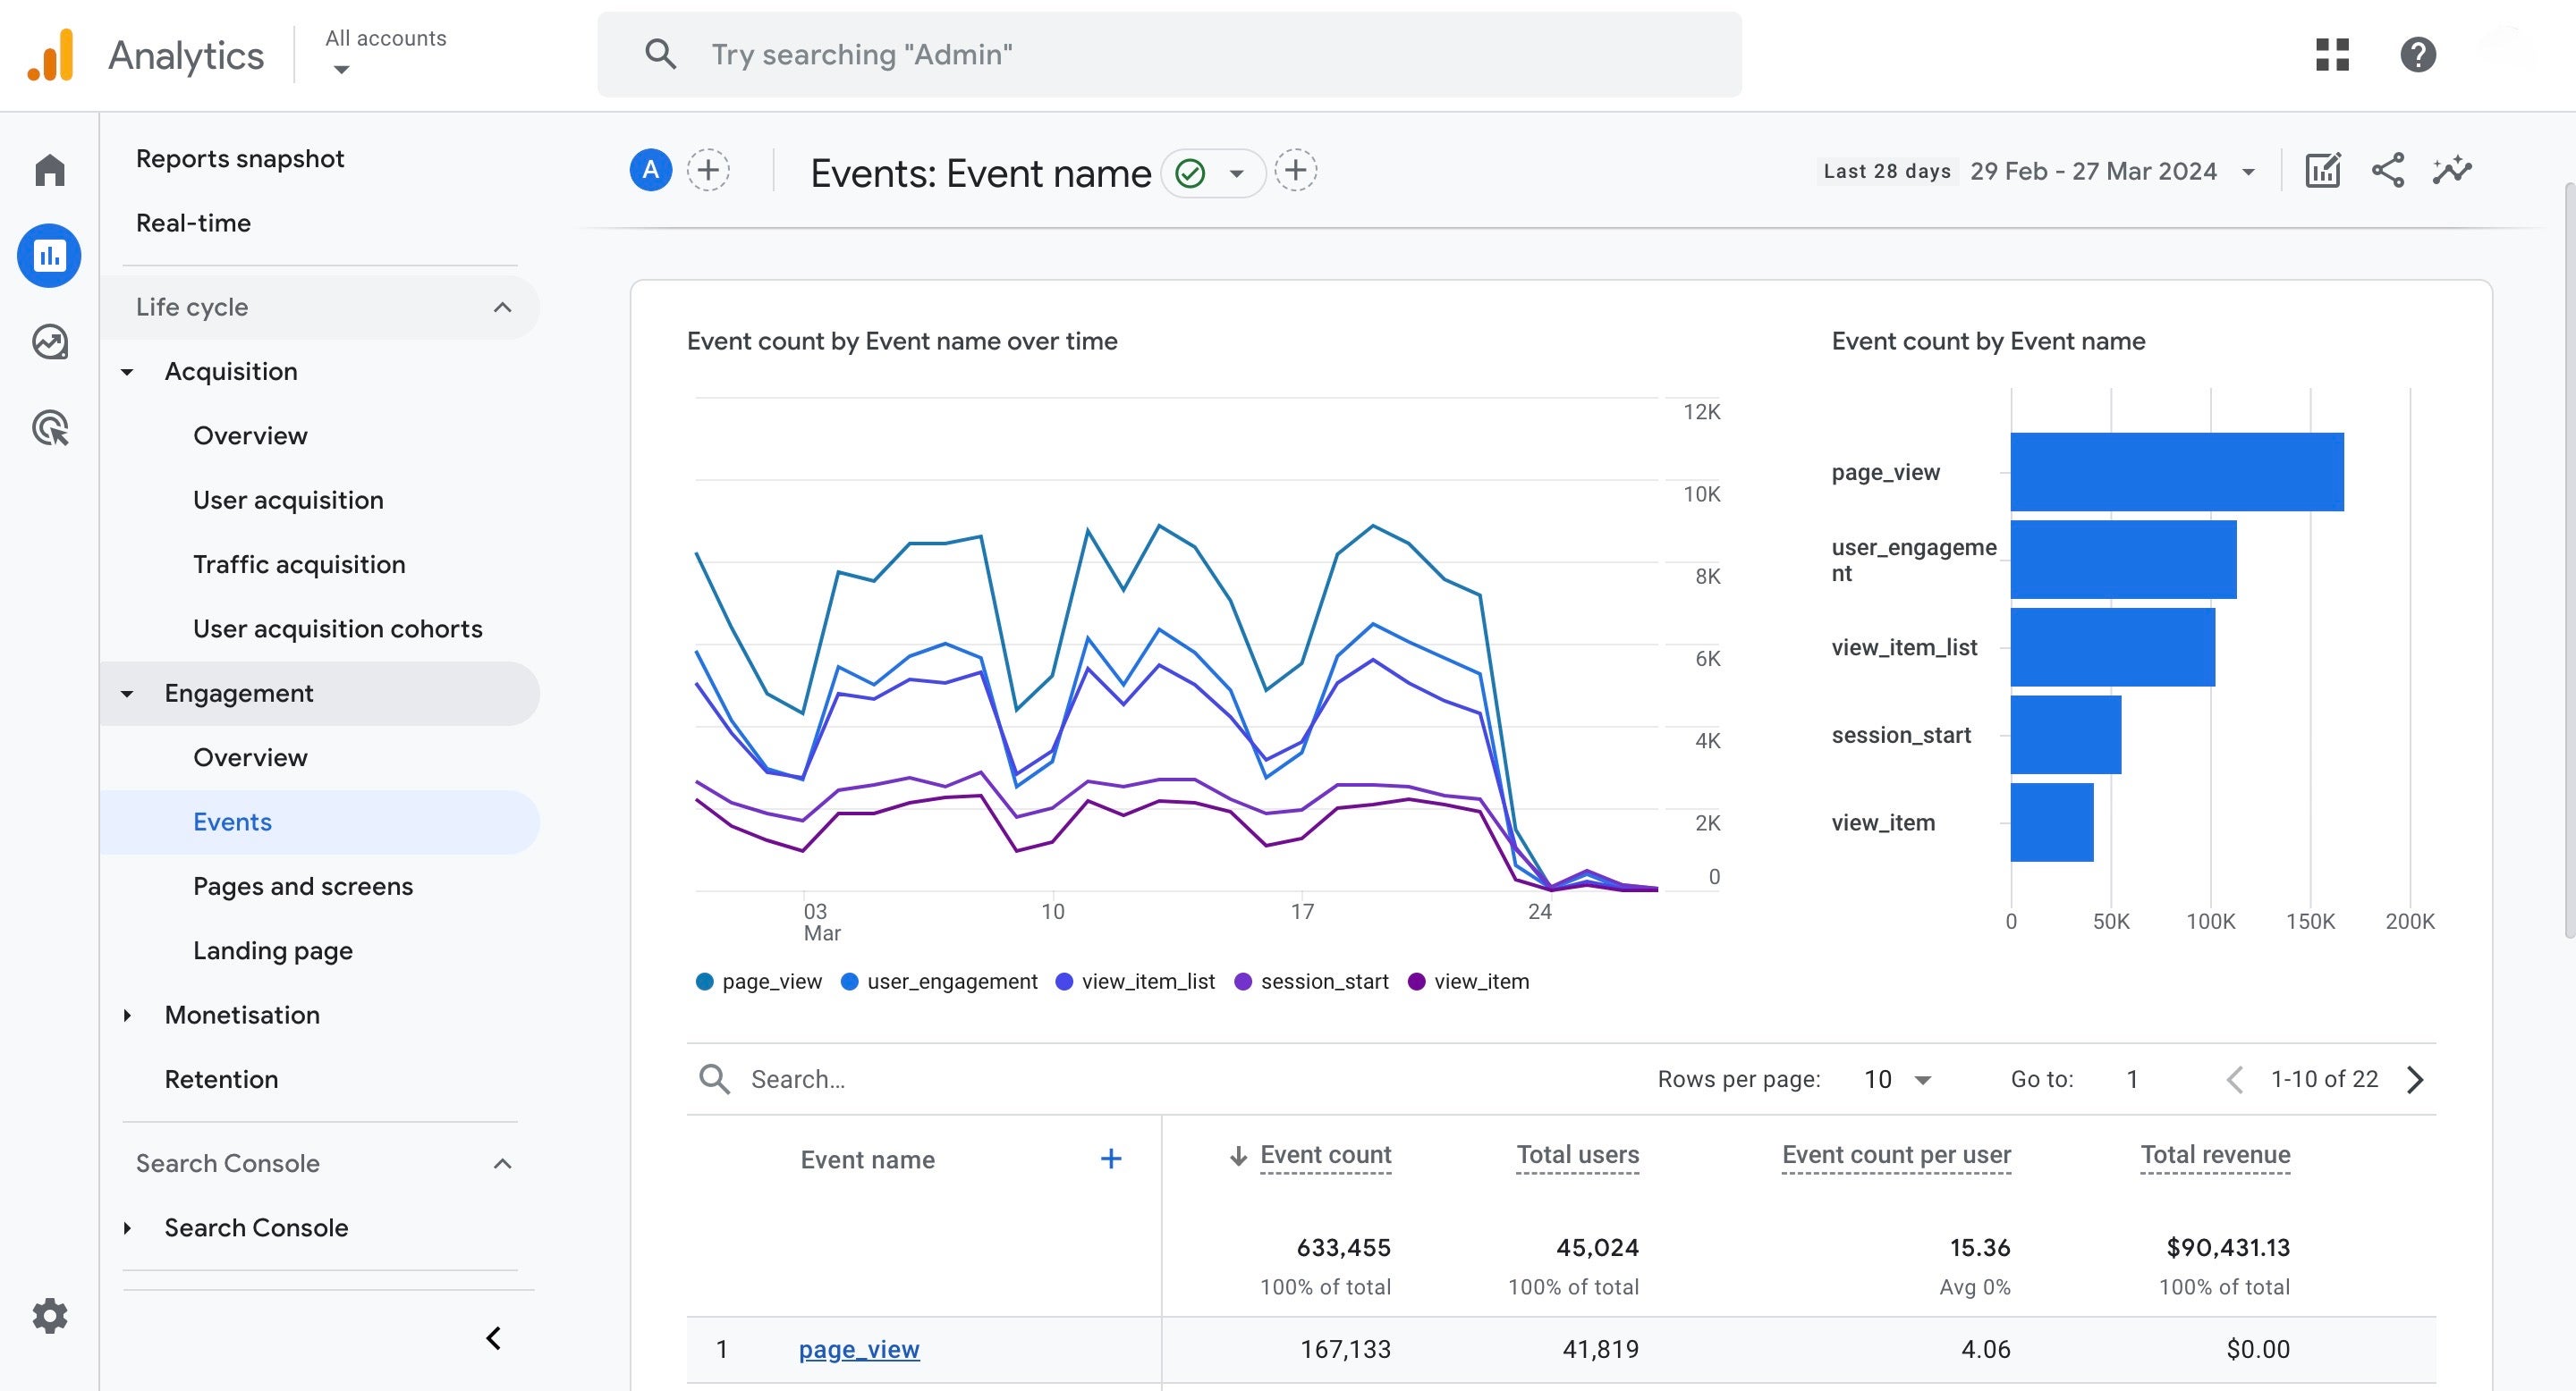Open the Google apps grid icon

(2332, 54)
